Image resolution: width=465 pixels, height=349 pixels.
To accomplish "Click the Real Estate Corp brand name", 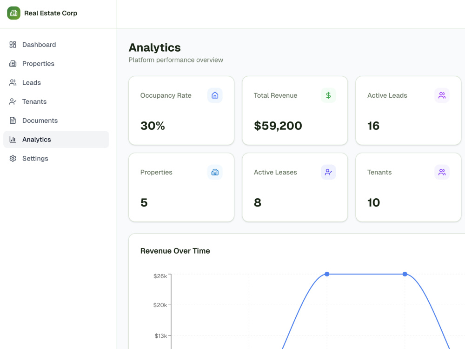I will coord(51,13).
